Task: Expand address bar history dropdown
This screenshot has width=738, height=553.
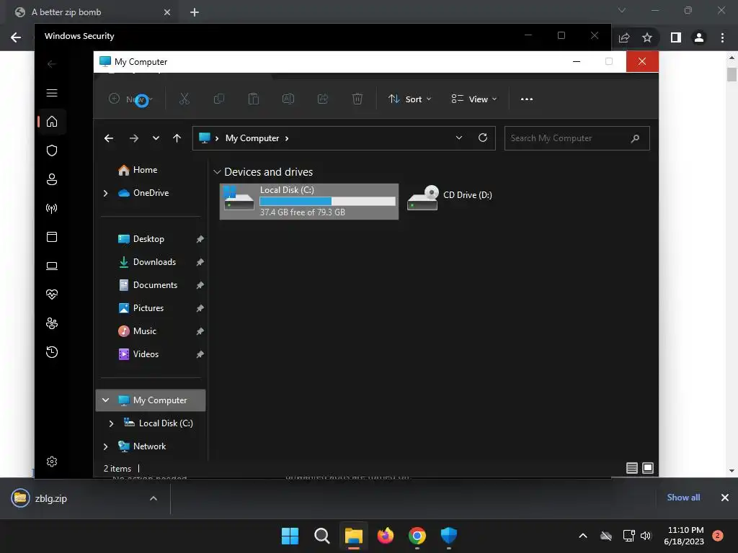Action: pyautogui.click(x=459, y=138)
